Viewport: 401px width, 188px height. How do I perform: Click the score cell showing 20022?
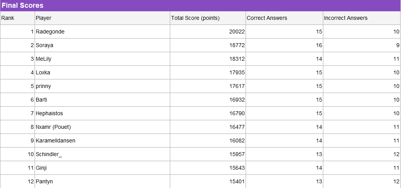208,32
